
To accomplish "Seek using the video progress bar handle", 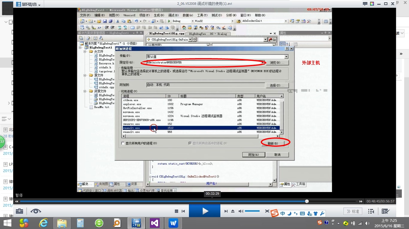I will coord(307,202).
